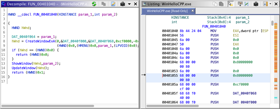The width and height of the screenshot is (280, 109).
Task: Click PUSH ESI row at 00401044
Action: point(208,35)
